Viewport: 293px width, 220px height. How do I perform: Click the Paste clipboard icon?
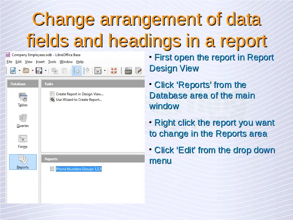tap(65, 71)
